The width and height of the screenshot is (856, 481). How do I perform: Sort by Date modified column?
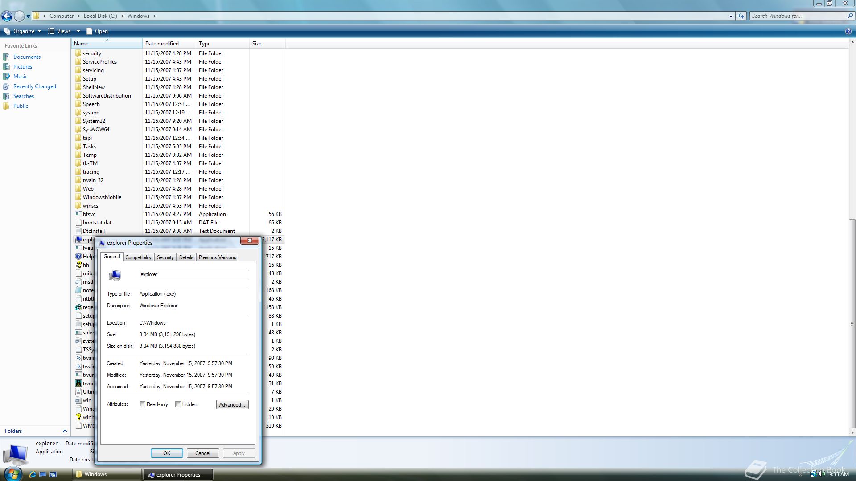coord(169,44)
